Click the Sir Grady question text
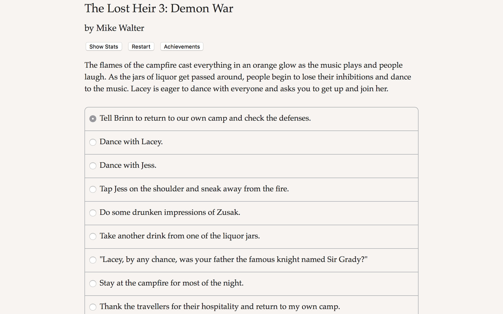This screenshot has width=503, height=314. click(x=234, y=260)
